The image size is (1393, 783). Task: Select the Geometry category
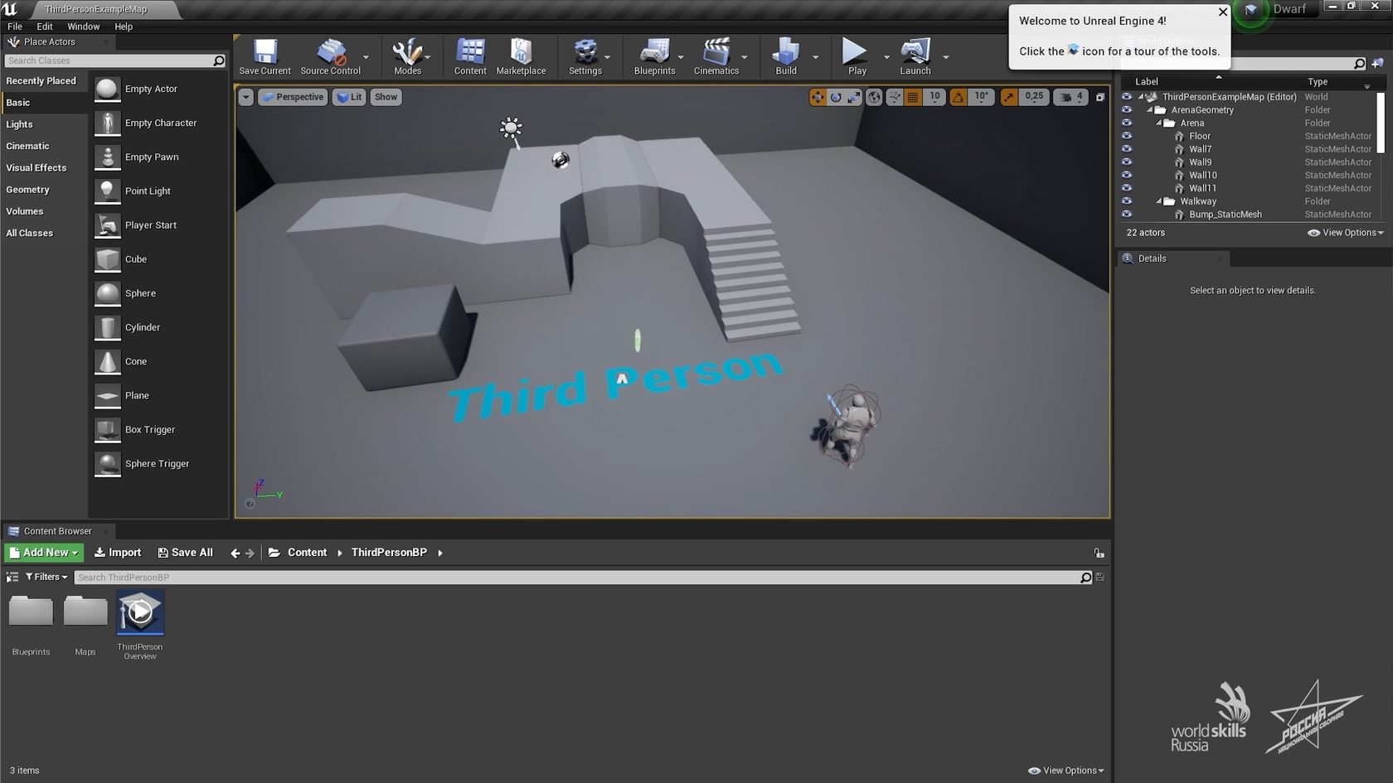[x=28, y=190]
